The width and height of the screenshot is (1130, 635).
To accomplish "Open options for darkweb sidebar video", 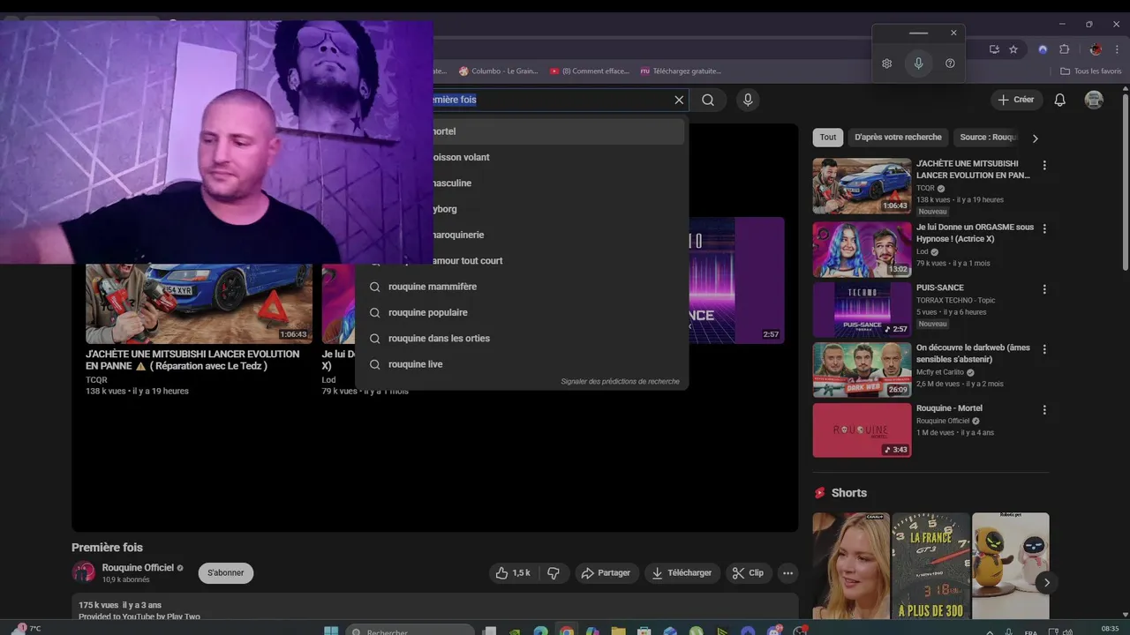I will pos(1044,350).
